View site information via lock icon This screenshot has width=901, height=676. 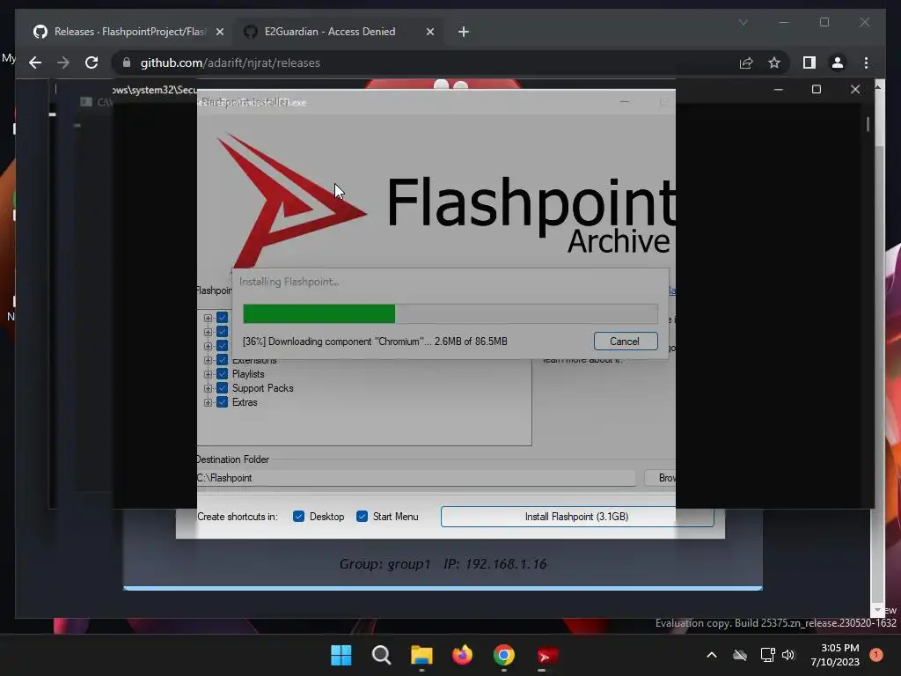[x=127, y=62]
